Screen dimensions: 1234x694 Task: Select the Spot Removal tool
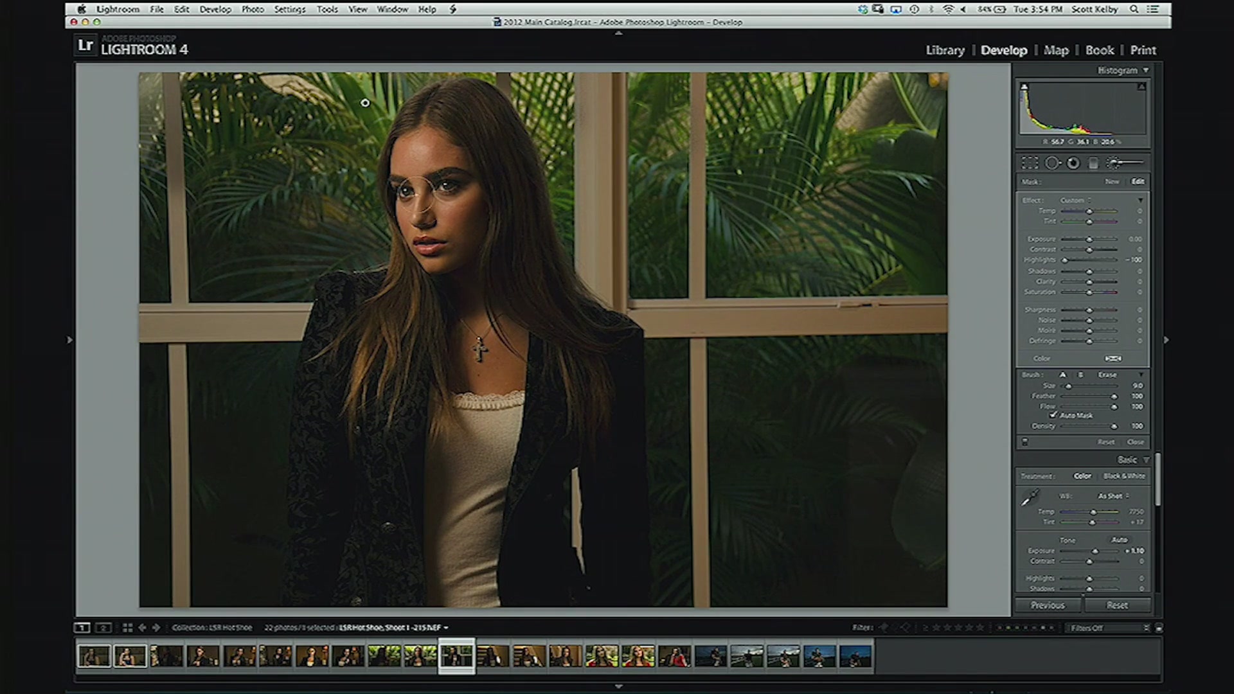[1052, 163]
